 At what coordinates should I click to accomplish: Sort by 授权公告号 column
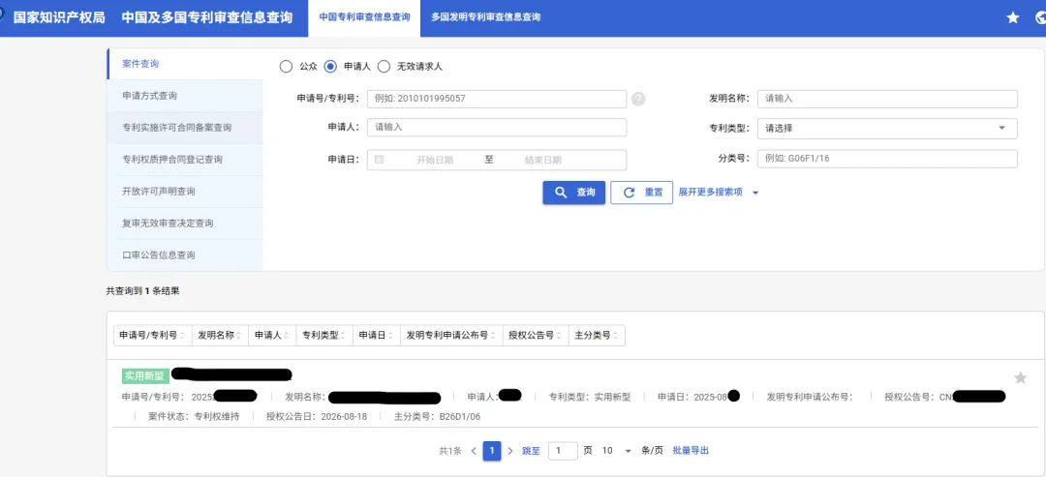coord(535,336)
